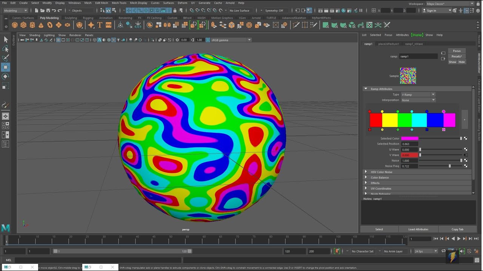Open the Interpolation dropdown showing None
The height and width of the screenshot is (271, 483).
418,100
